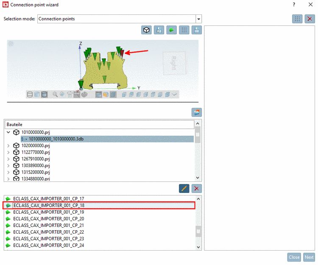Screen dimensions: 318x265
Task: Select the 1122770000.prj project
Action: point(36,153)
